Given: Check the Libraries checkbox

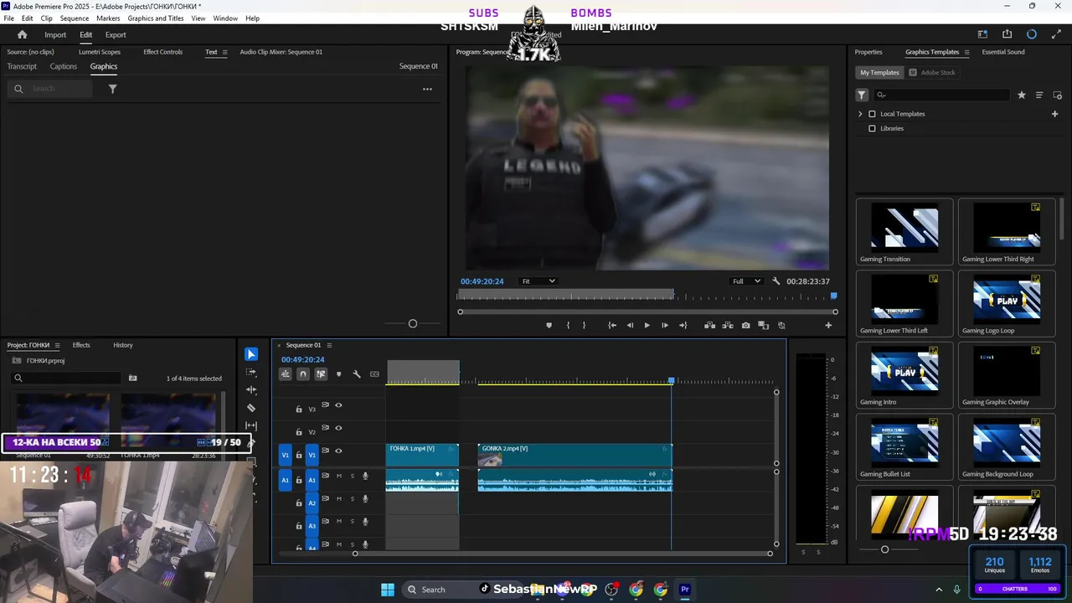Looking at the screenshot, I should (872, 129).
